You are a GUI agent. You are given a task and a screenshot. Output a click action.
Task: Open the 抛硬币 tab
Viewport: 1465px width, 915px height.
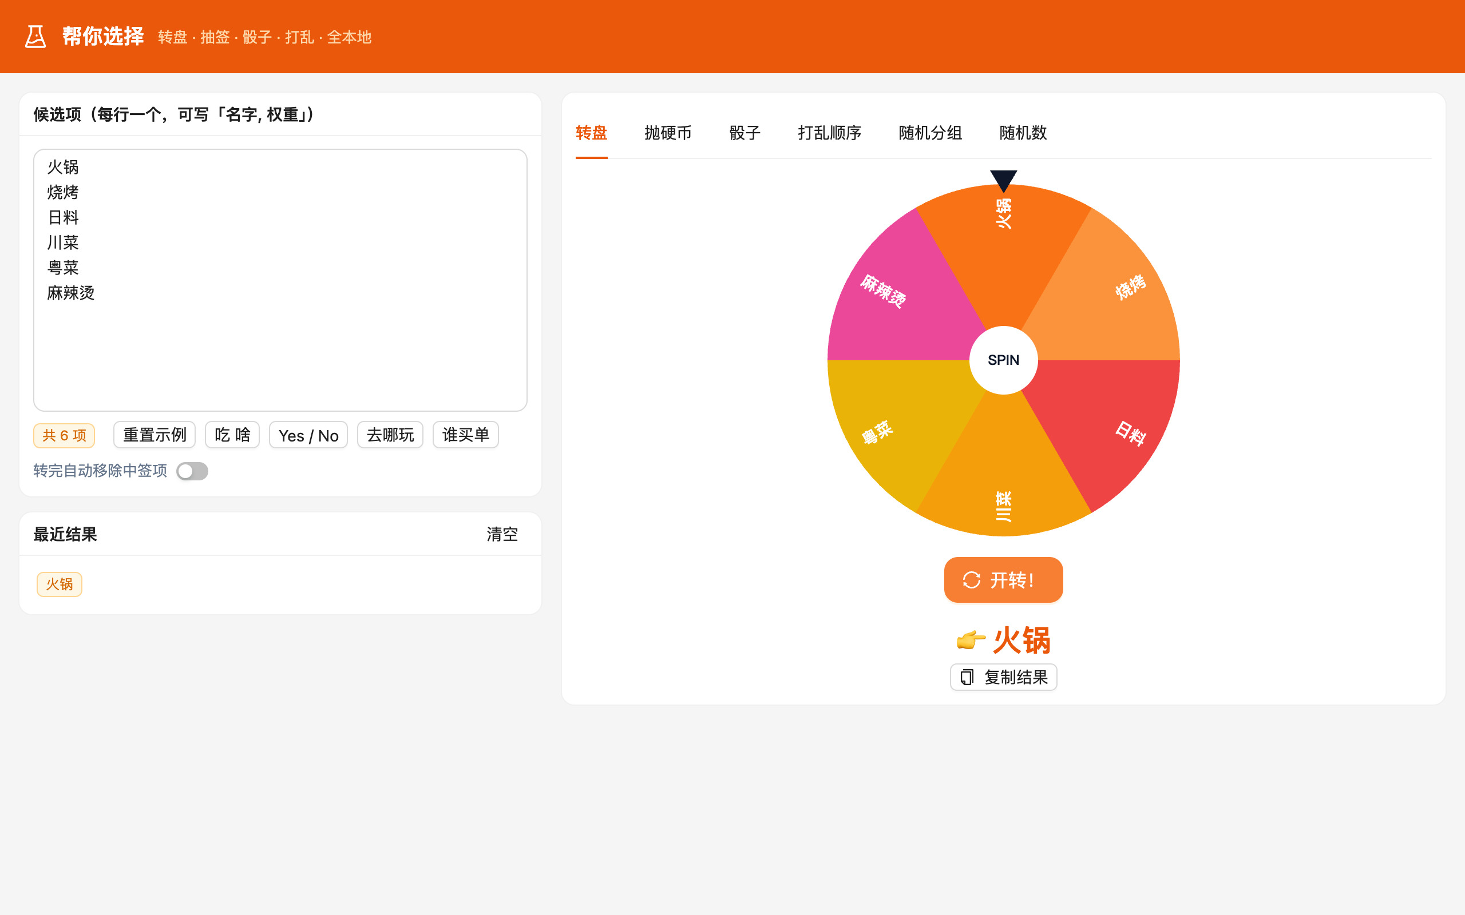(x=668, y=133)
